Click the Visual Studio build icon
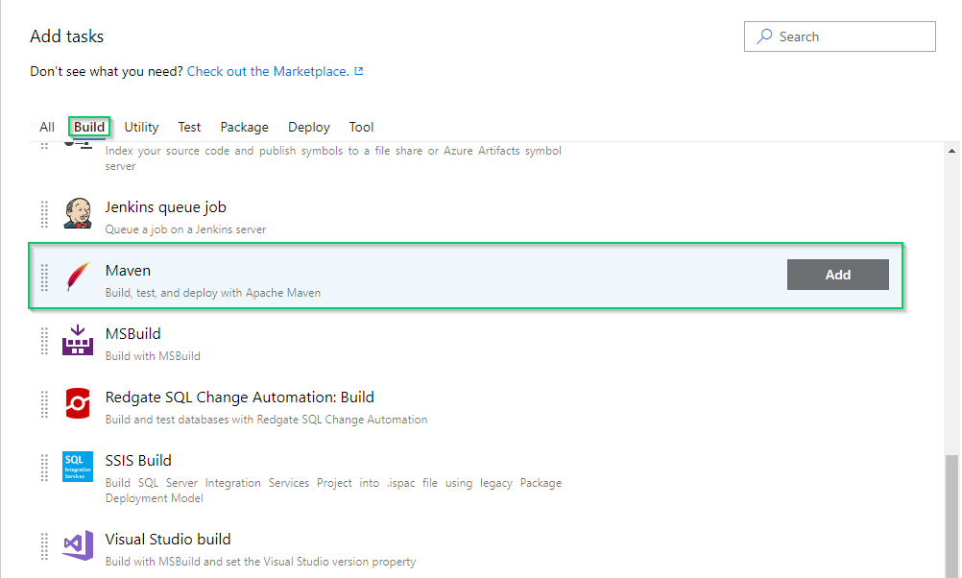 pos(78,545)
